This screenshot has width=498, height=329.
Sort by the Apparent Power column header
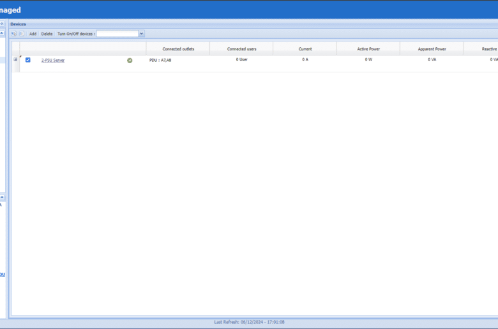(432, 49)
